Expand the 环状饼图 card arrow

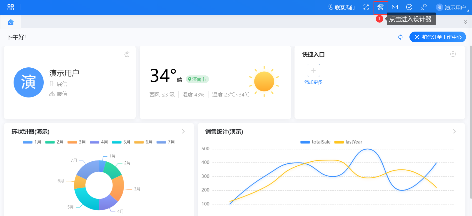coord(183,131)
